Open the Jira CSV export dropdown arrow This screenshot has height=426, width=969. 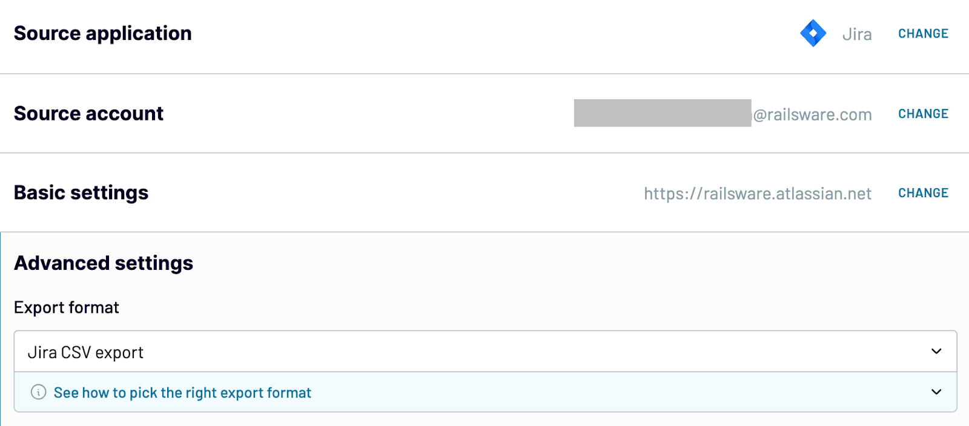click(936, 352)
